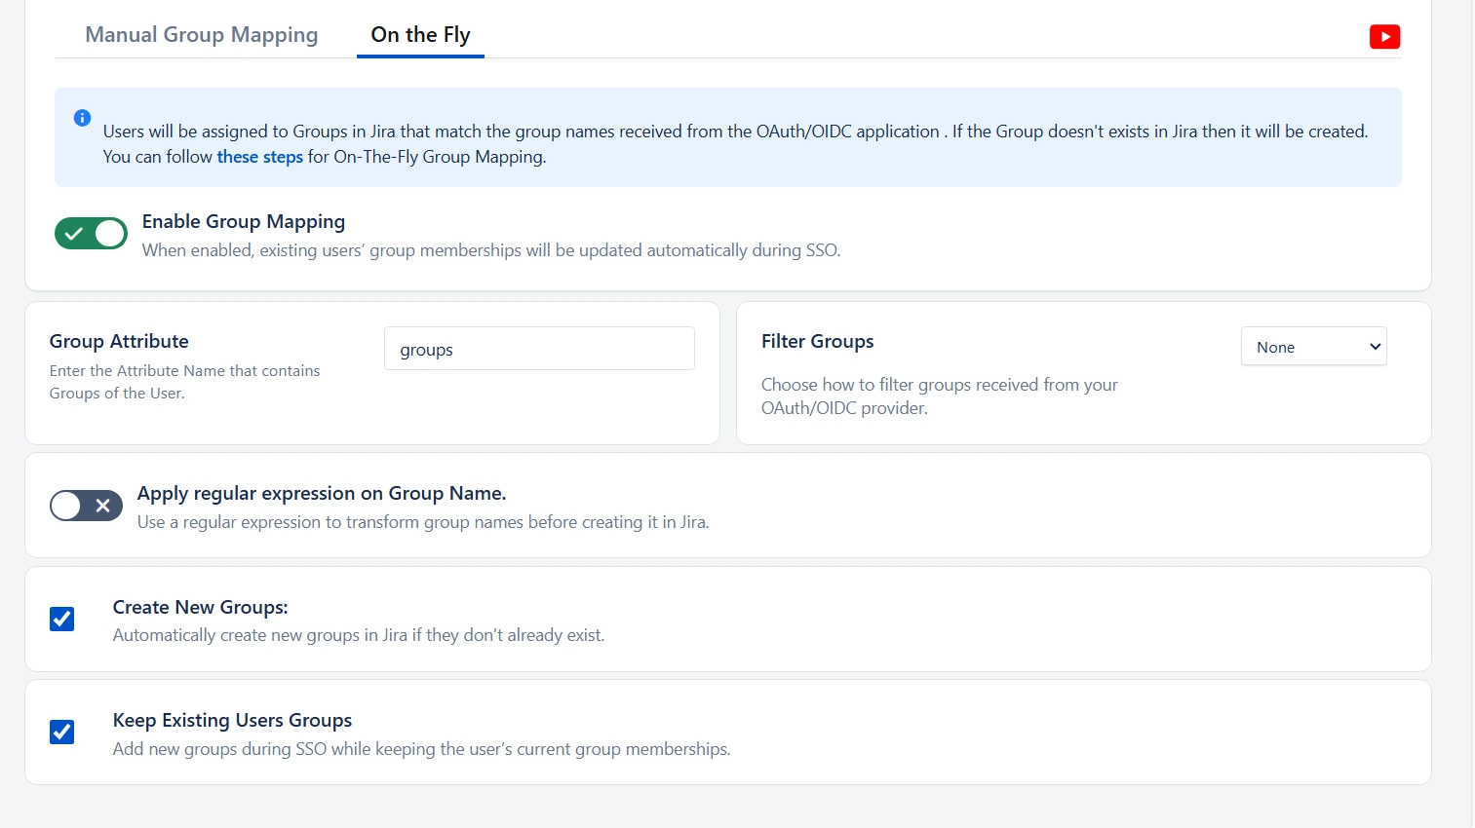Click the Create New Groups label
Viewport: 1475px width, 828px height.
tap(200, 607)
